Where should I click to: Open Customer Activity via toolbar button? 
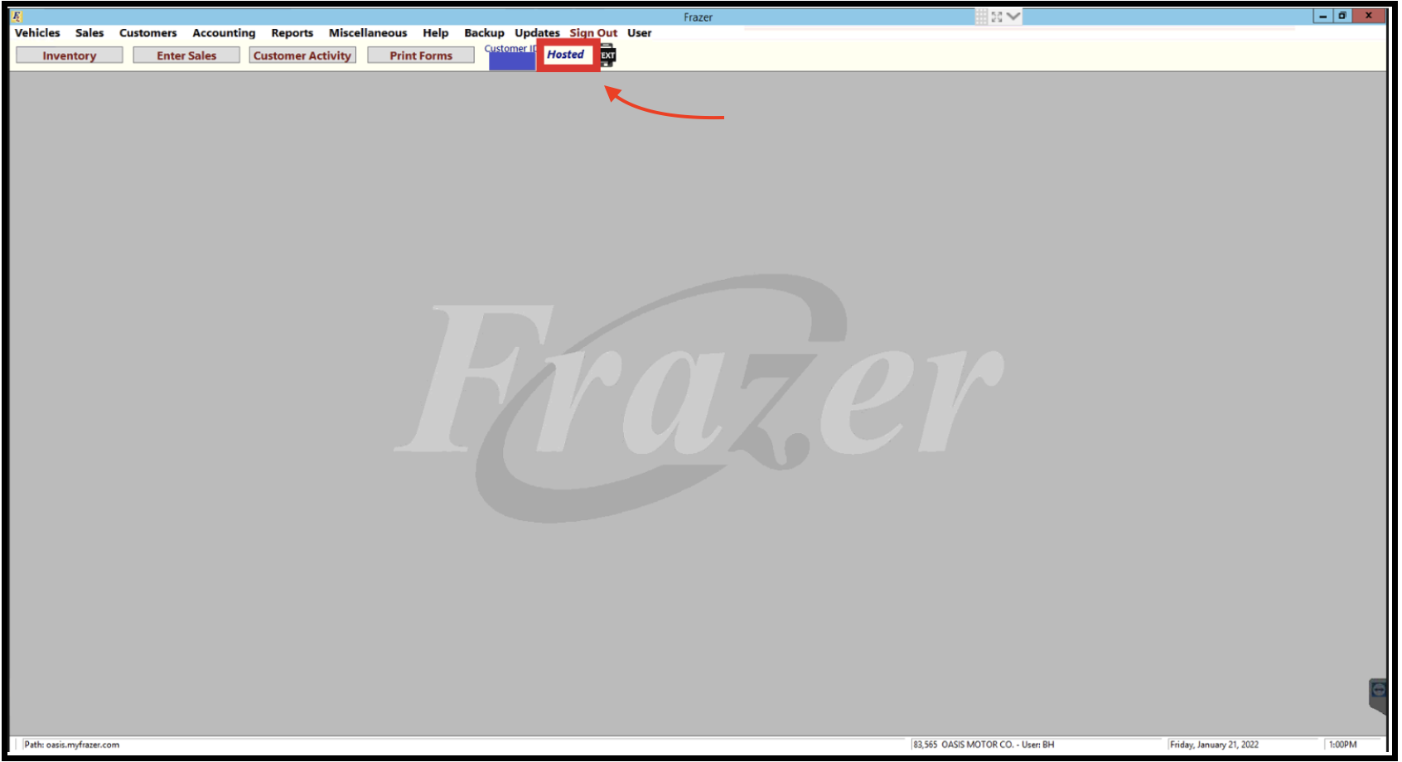pyautogui.click(x=302, y=55)
